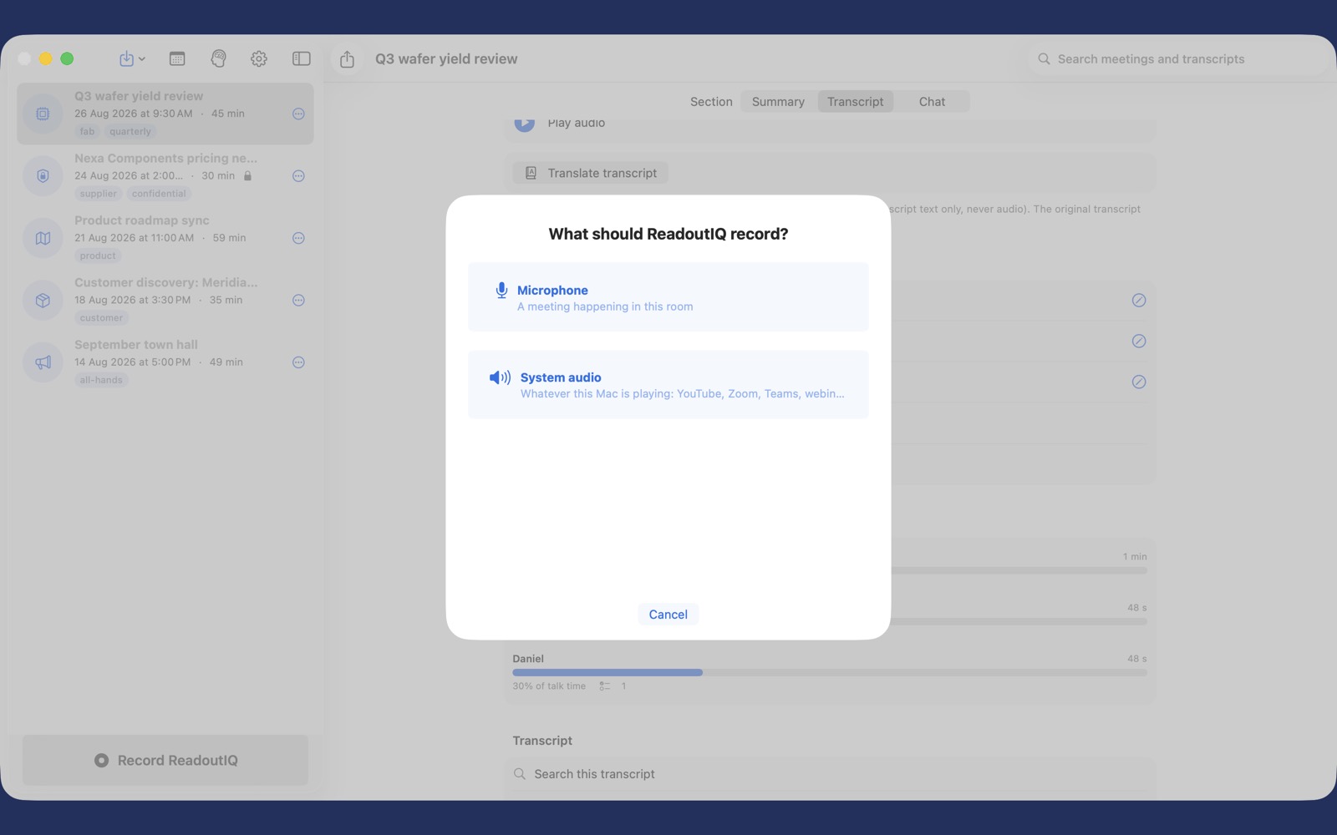Click Translate transcript button

pyautogui.click(x=591, y=173)
